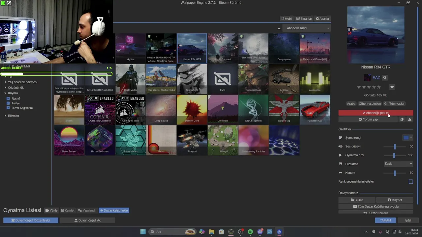
Task: Click the Duvar Kağıdı Aç button
Action: coord(87,220)
